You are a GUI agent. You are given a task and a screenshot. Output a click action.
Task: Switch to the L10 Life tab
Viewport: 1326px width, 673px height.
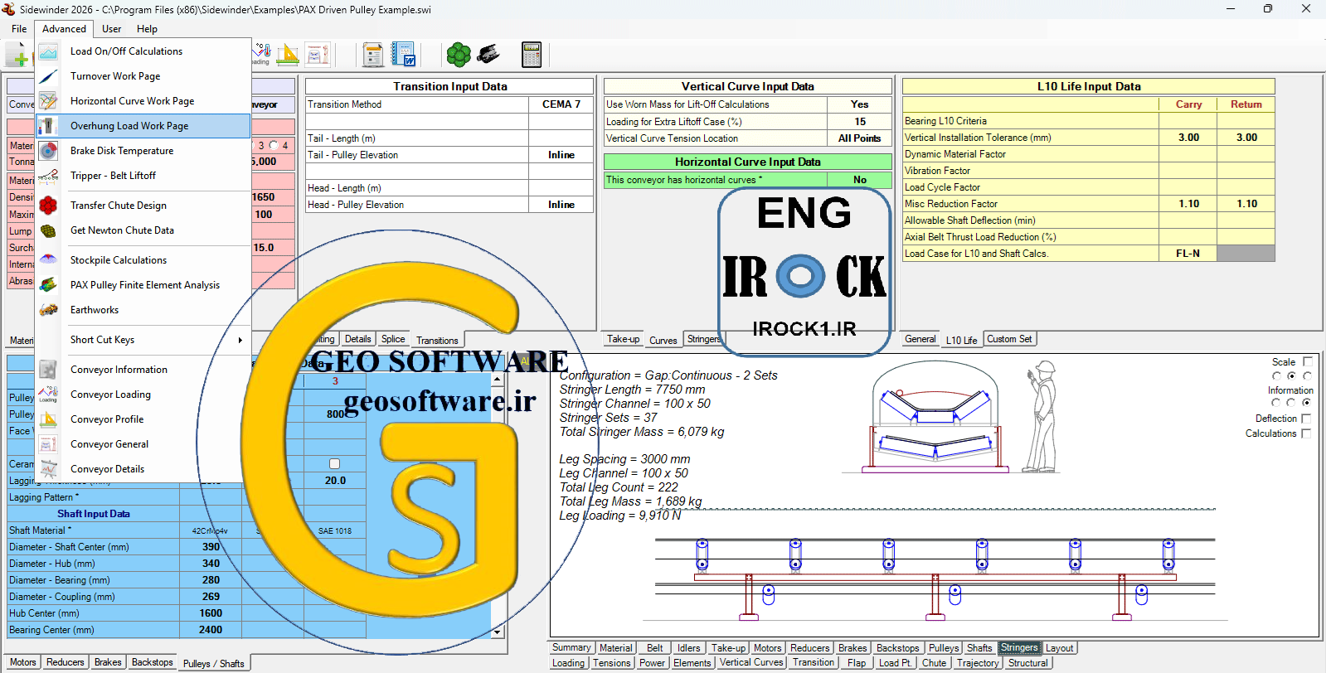961,340
